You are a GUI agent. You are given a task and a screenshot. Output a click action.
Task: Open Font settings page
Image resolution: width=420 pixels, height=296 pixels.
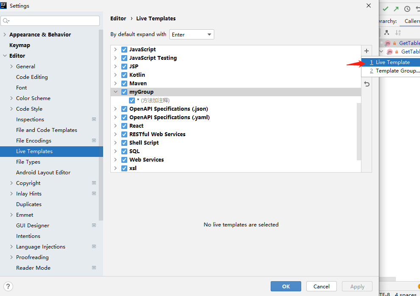pos(22,87)
